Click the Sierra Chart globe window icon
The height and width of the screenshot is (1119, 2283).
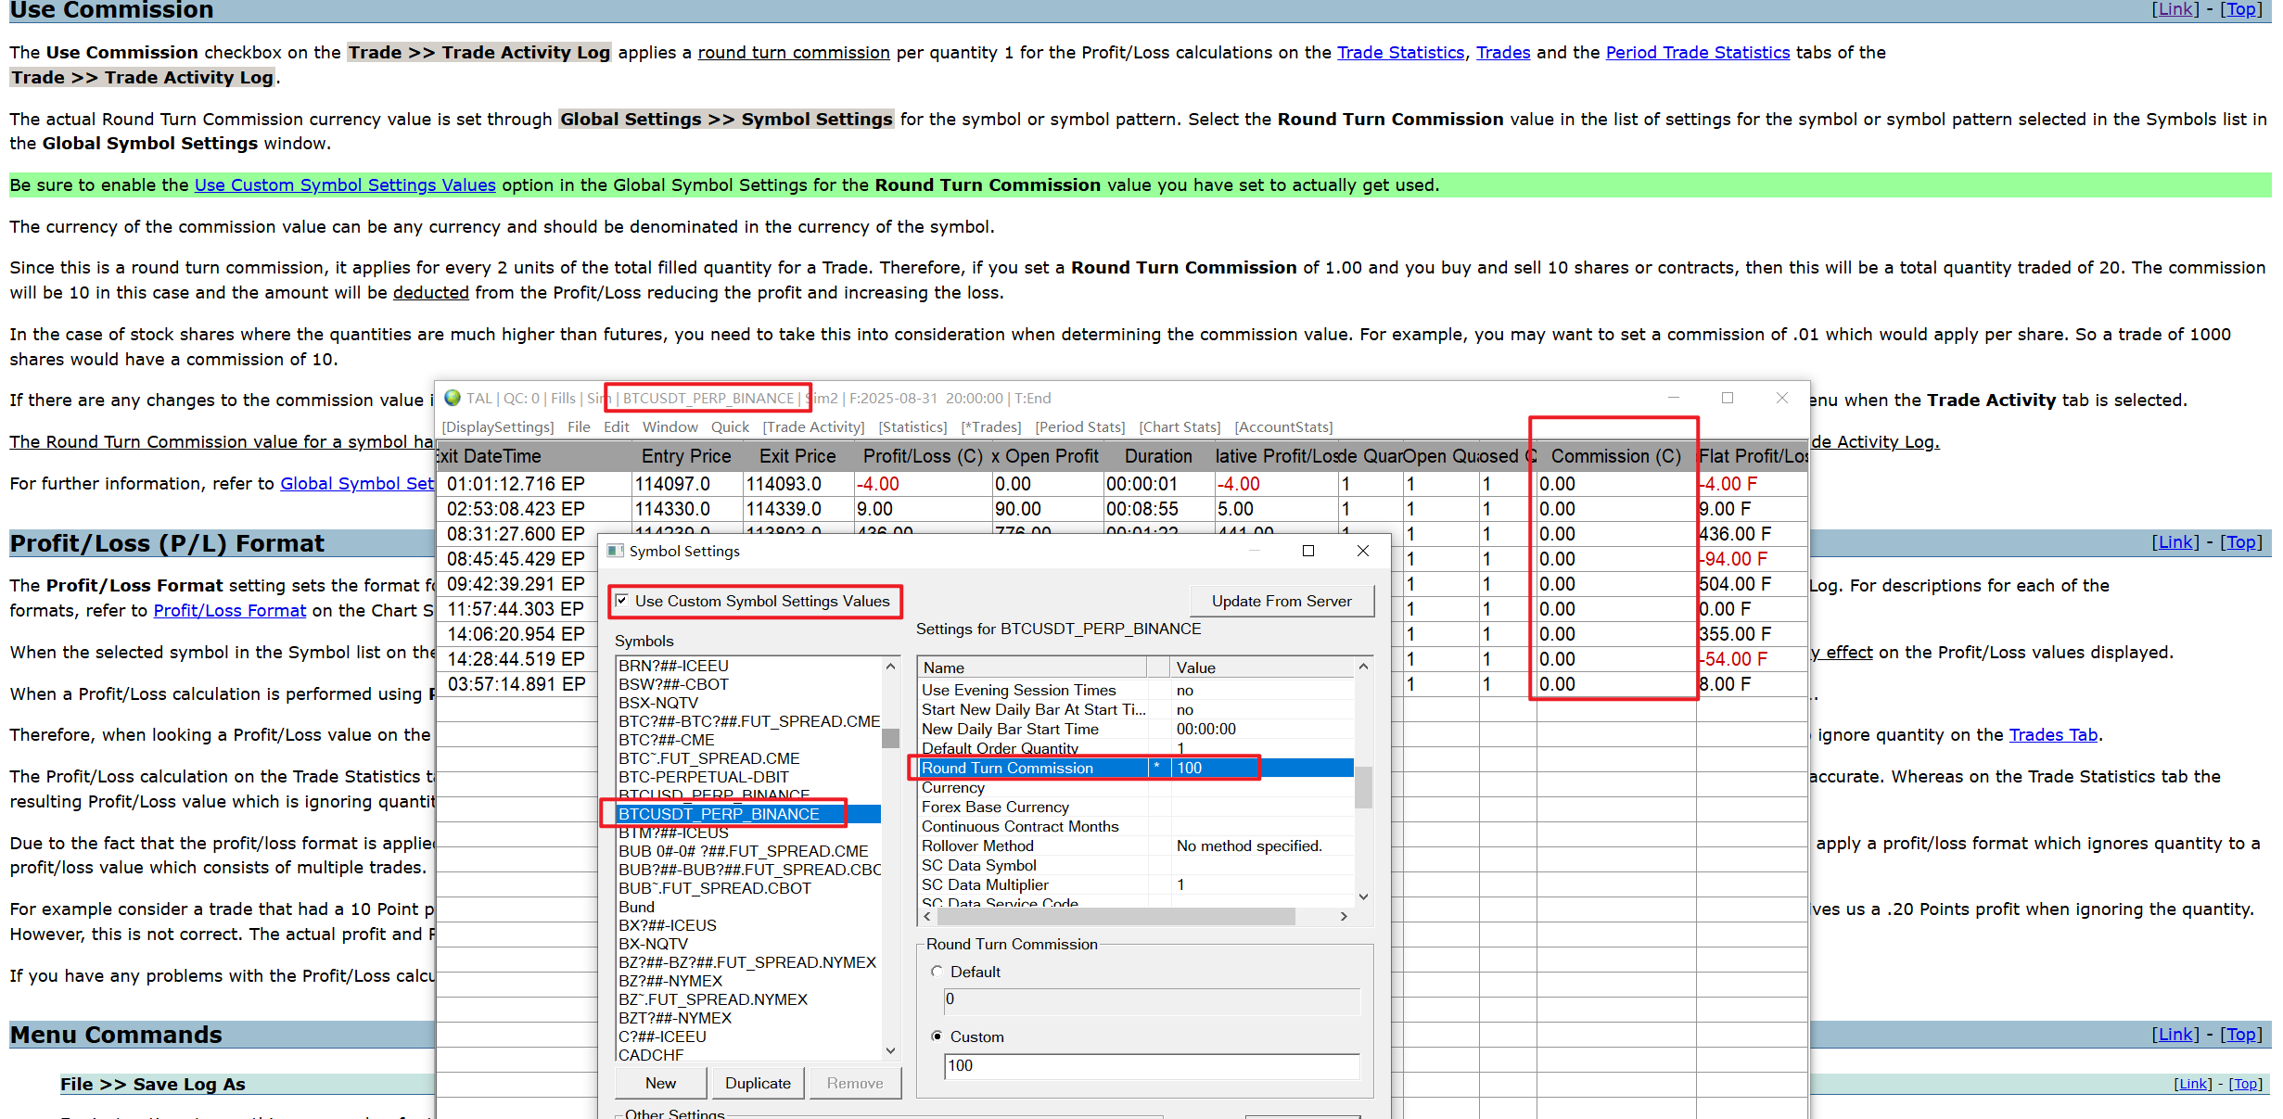point(453,398)
